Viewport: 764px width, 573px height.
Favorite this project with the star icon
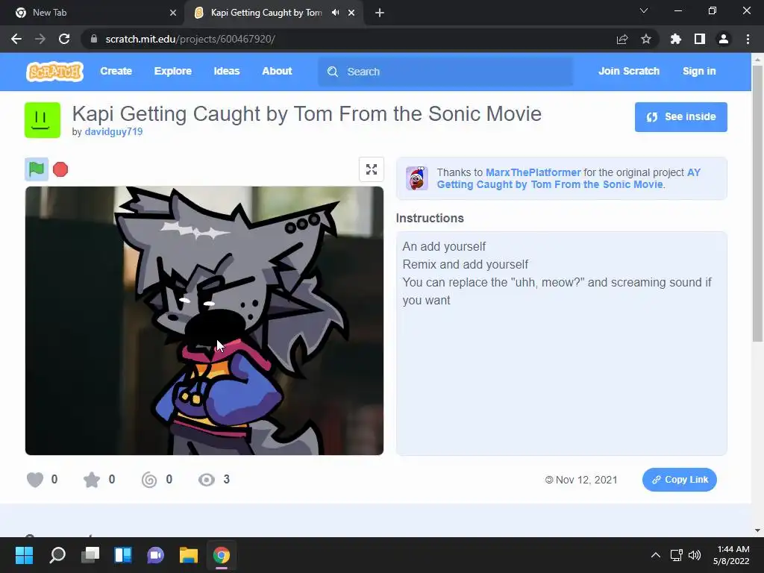(92, 480)
